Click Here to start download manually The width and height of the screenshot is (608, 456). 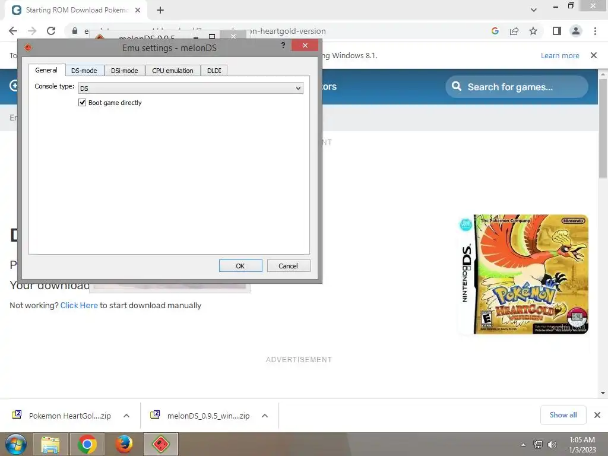[79, 305]
